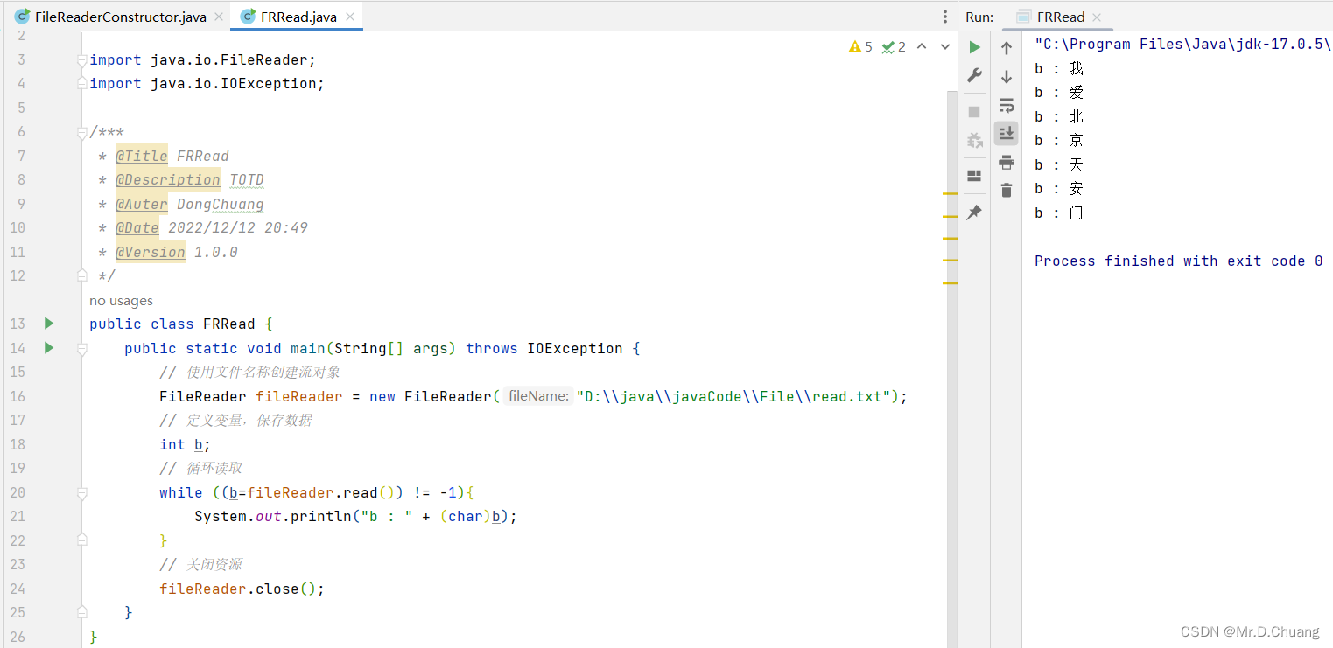Click the gray Stop process icon
Screen dimensions: 1333x648
click(x=974, y=112)
